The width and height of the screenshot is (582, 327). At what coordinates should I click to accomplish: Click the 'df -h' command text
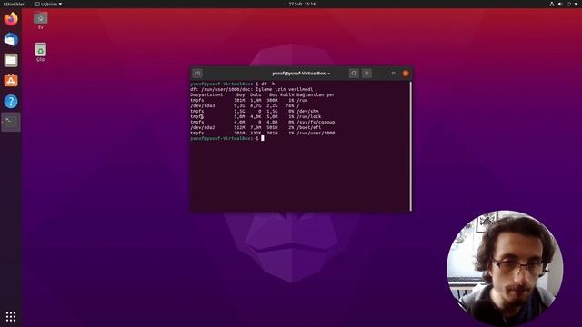click(x=268, y=84)
